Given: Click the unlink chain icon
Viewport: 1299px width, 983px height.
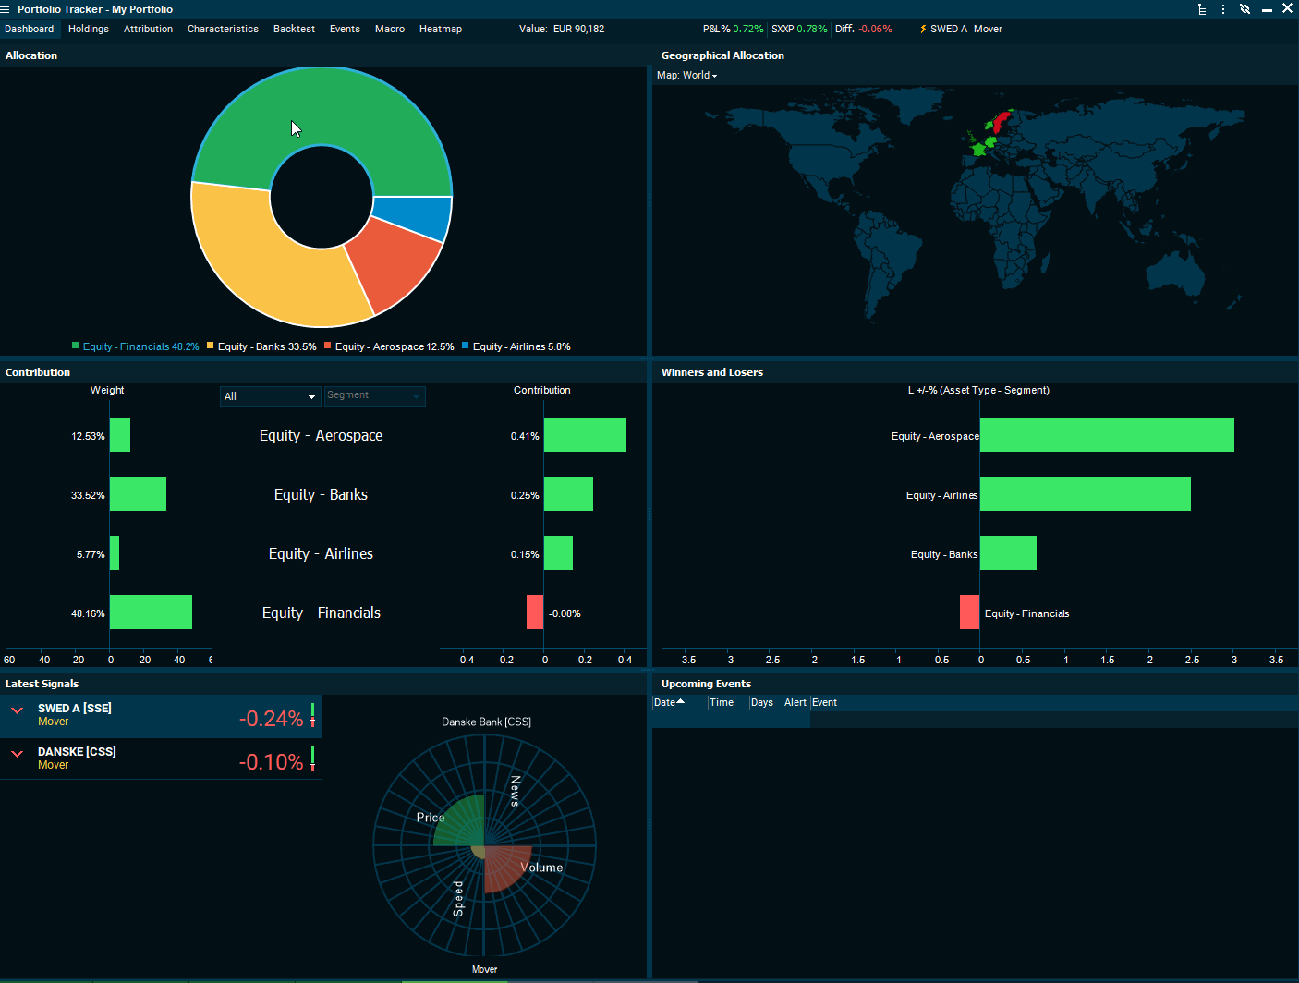Looking at the screenshot, I should coord(1245,9).
